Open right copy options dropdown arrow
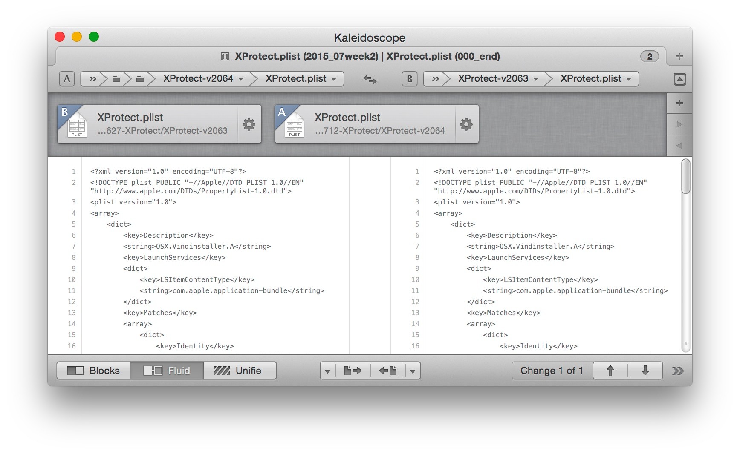This screenshot has width=740, height=454. 413,371
